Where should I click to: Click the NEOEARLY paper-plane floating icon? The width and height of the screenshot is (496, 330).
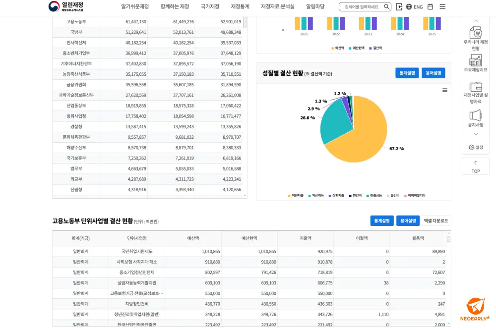pos(475,309)
